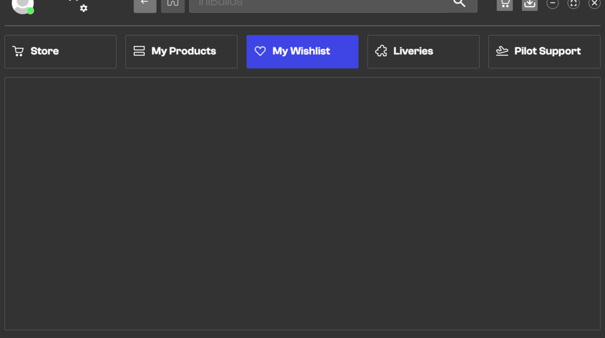This screenshot has height=338, width=605.
Task: Toggle fullscreen with the expand button
Action: [x=574, y=4]
